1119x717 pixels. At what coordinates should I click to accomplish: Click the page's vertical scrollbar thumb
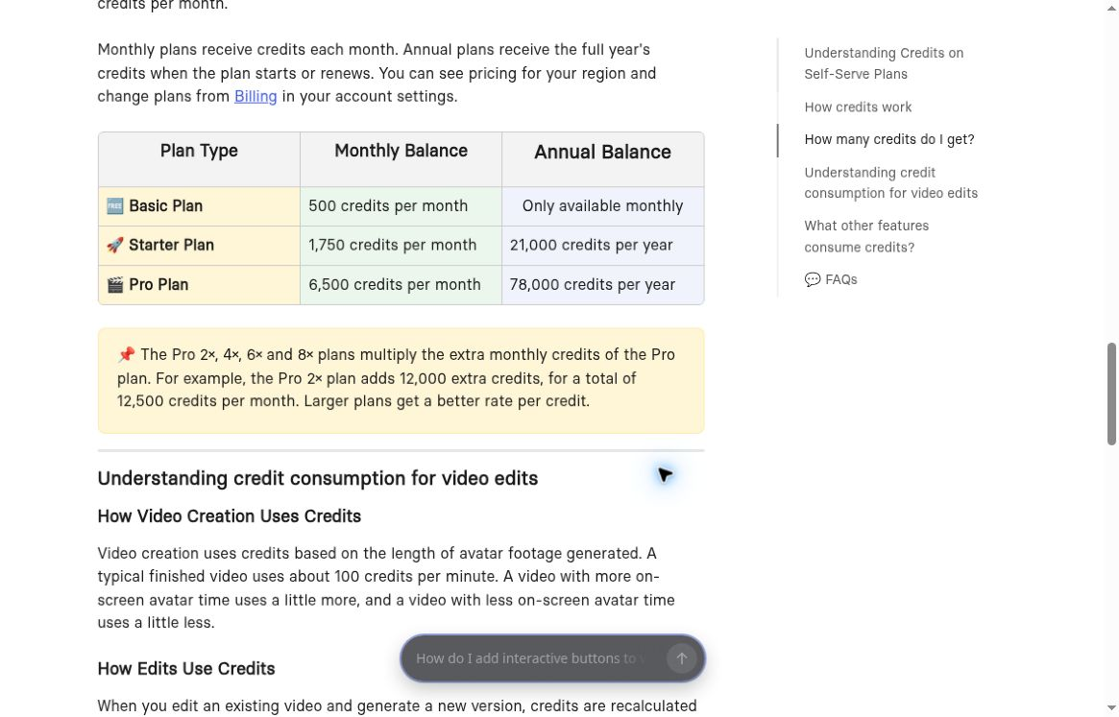click(1111, 394)
